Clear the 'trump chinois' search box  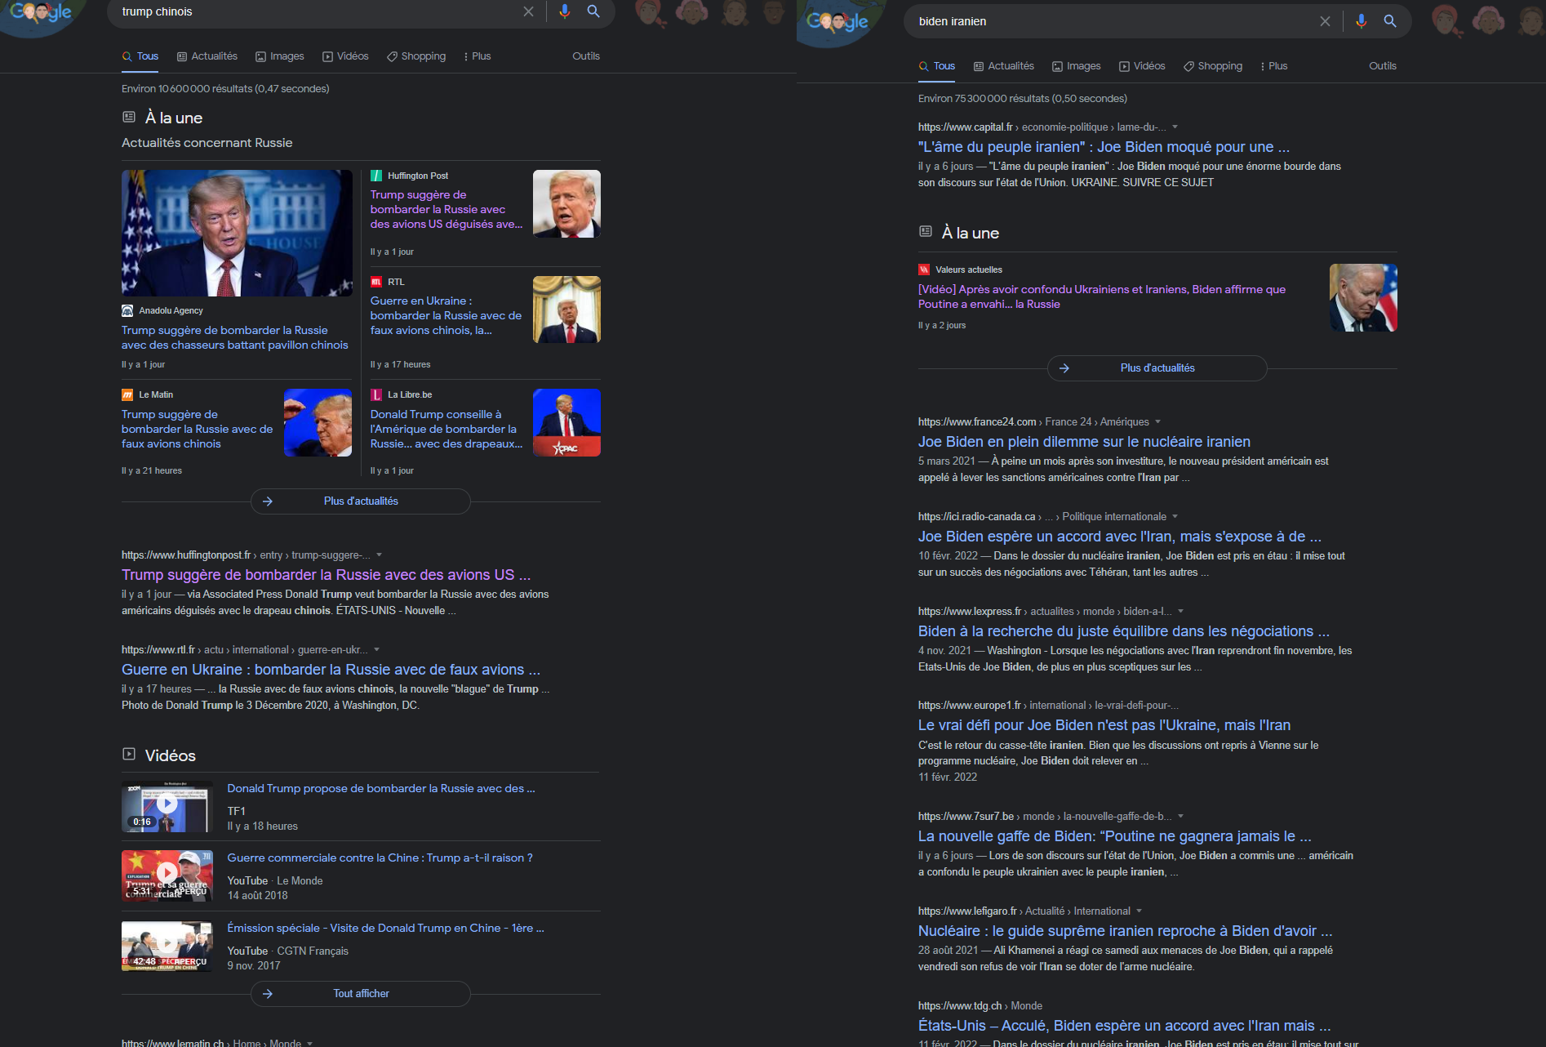click(528, 11)
